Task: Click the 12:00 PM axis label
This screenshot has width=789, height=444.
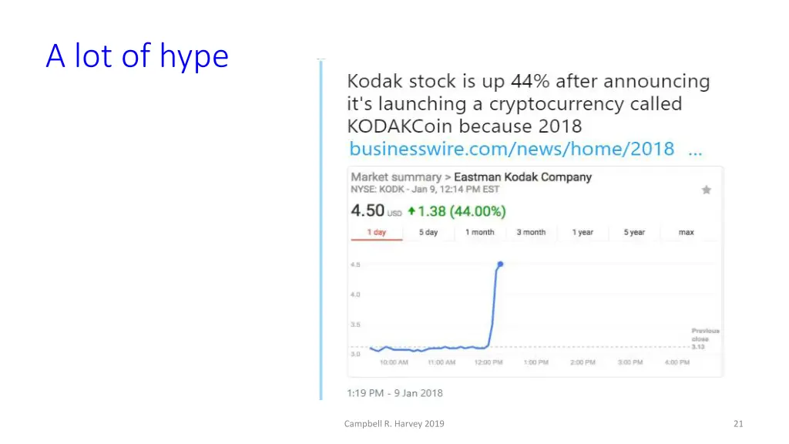Action: (489, 362)
